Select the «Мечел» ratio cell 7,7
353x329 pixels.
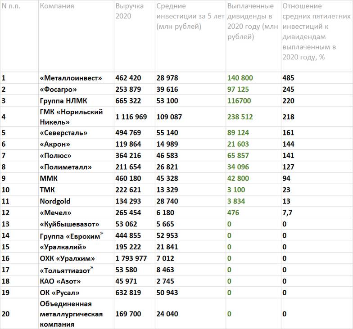[x=288, y=212]
